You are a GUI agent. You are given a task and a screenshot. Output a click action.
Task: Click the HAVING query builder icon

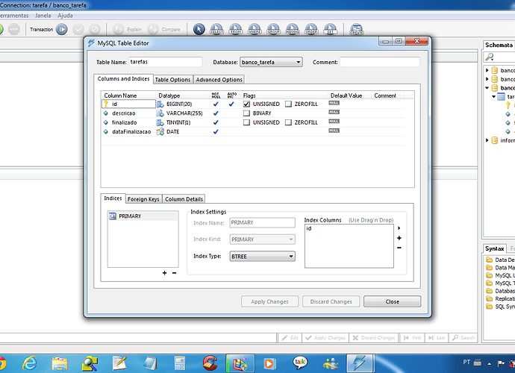293,29
